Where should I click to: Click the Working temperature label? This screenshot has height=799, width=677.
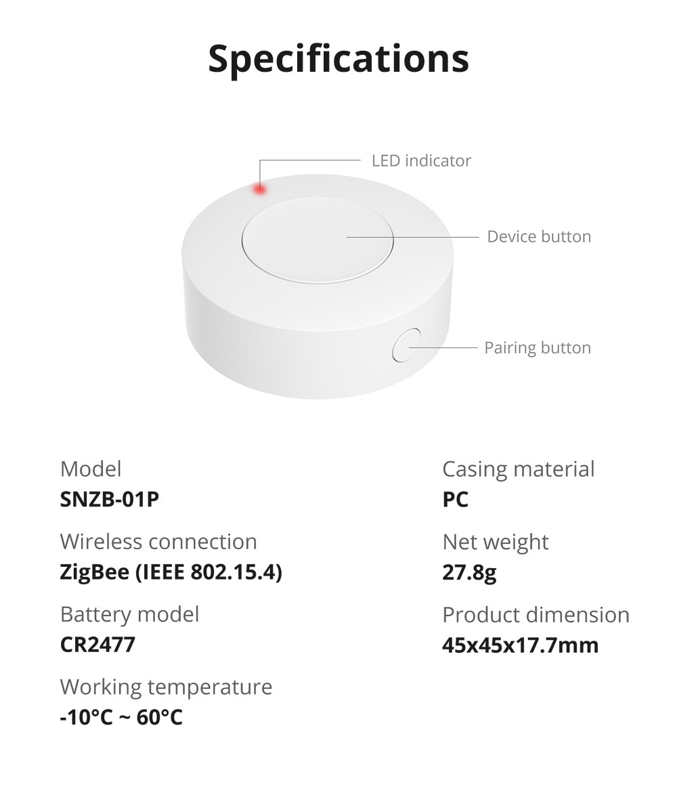point(166,687)
